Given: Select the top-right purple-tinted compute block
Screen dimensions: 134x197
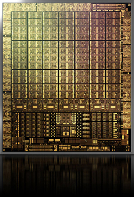Looking at the screenshot, I should click(113, 19).
